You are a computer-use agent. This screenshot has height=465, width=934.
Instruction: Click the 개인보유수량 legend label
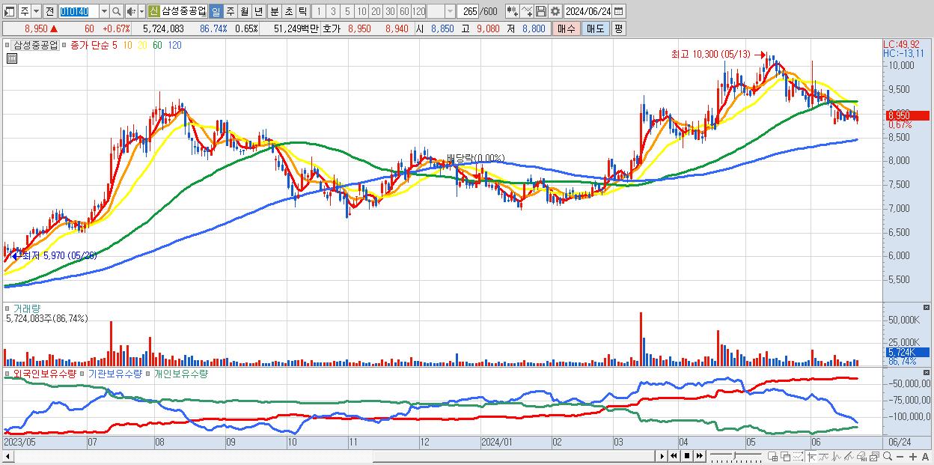tap(180, 373)
